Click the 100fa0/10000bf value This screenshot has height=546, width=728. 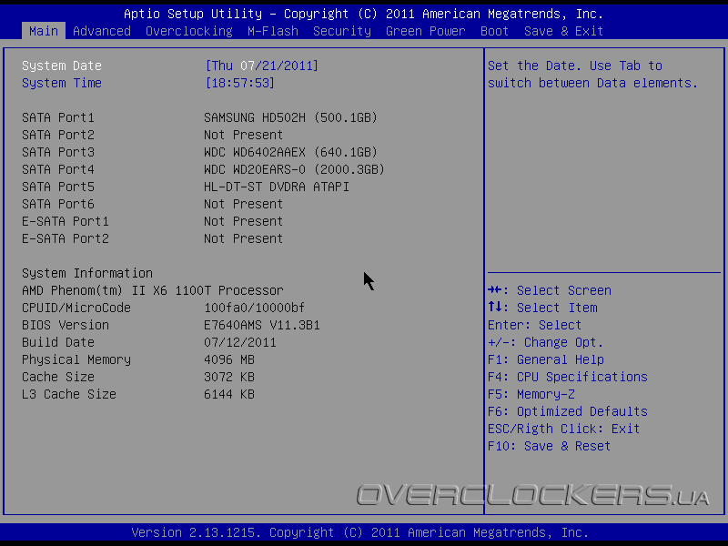pyautogui.click(x=255, y=308)
